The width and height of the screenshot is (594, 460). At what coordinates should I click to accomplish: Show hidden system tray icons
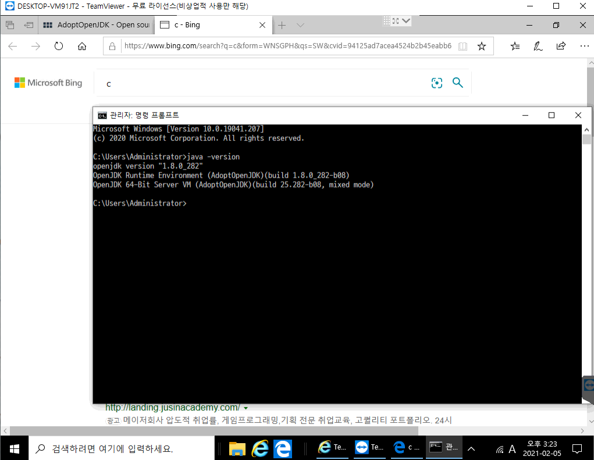coord(471,449)
